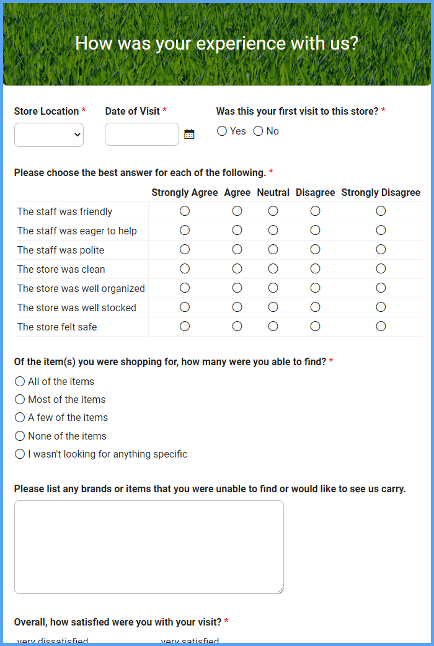434x646 pixels.
Task: Choose Agree for staff was eager to help
Action: click(237, 231)
